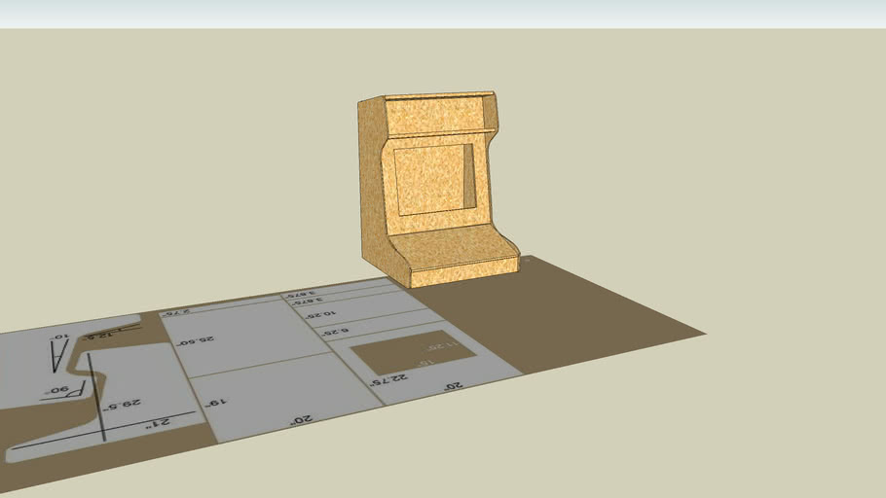Click the arcade cabinet's monitor cutout opening
886x498 pixels.
(435, 178)
